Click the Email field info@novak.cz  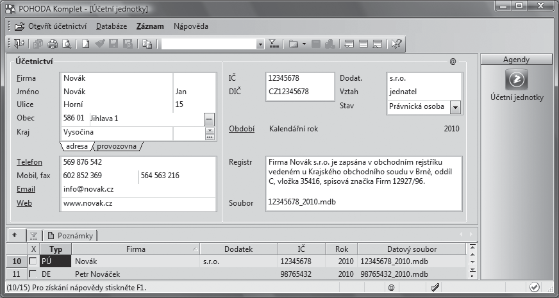click(x=138, y=189)
